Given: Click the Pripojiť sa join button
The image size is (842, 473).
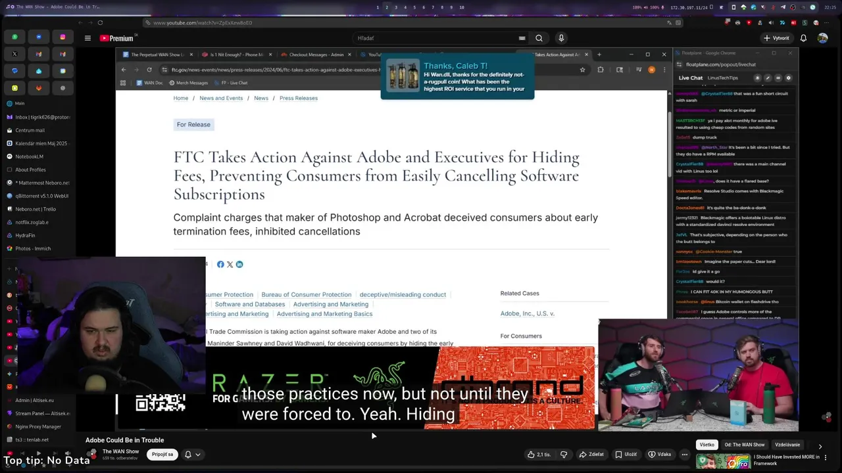Looking at the screenshot, I should (x=162, y=454).
